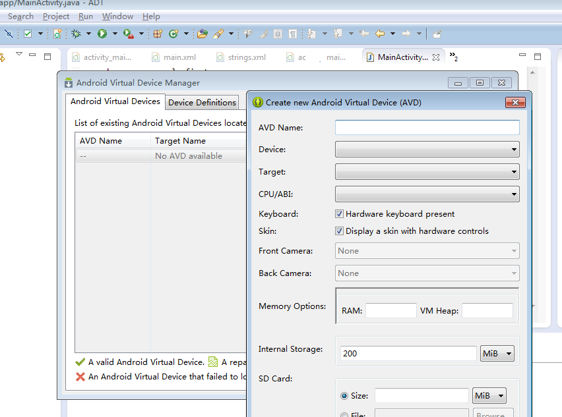Open the Device dropdown
562x417 pixels.
(x=427, y=150)
